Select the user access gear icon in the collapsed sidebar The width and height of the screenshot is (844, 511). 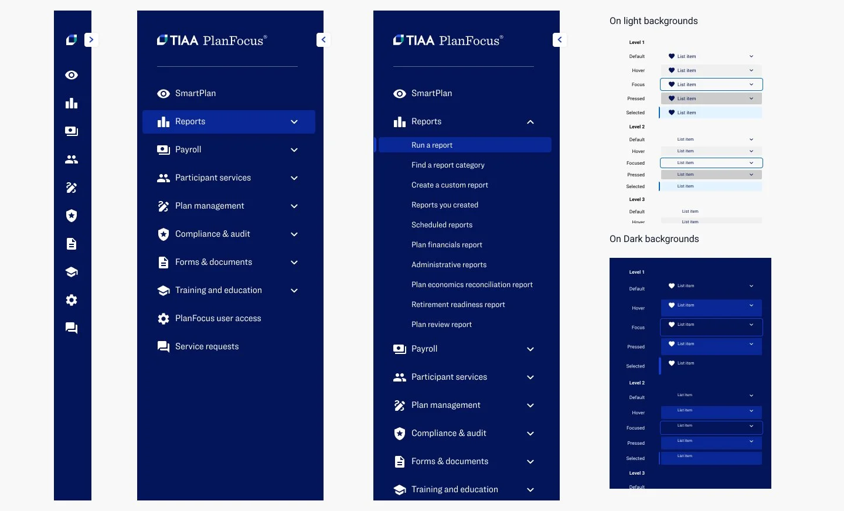(x=72, y=300)
